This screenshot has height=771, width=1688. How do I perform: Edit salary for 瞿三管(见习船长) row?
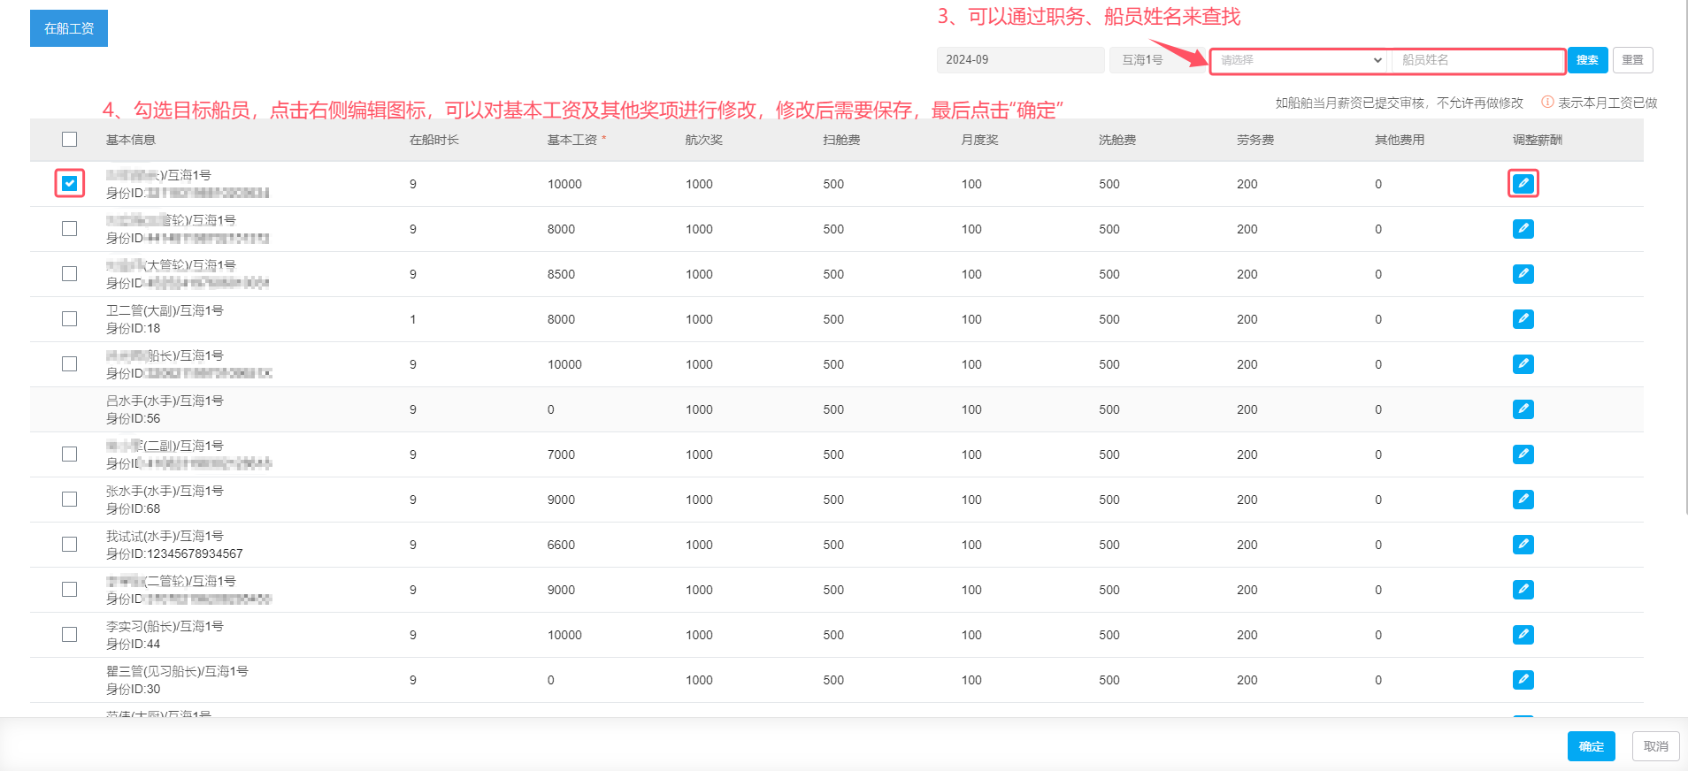(1523, 680)
